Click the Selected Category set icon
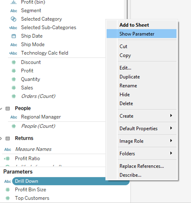Image resolution: width=191 pixels, height=203 pixels. pos(14,19)
